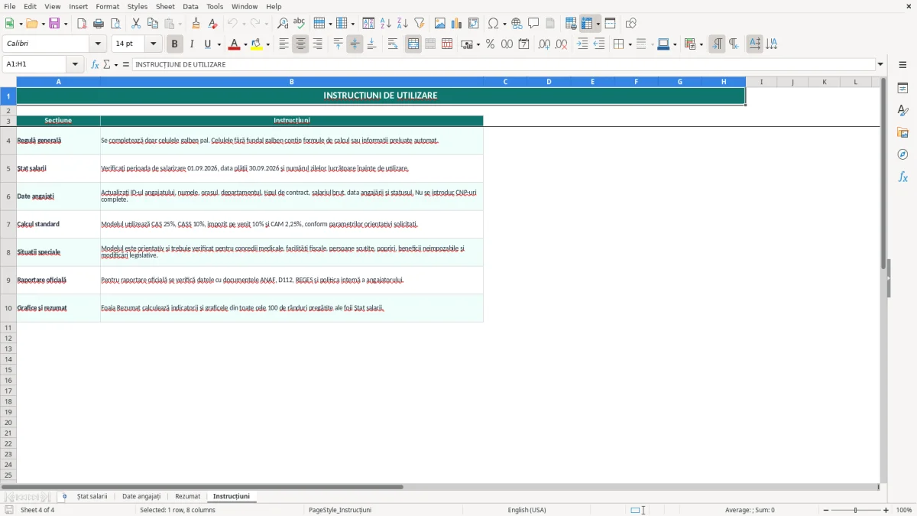Toggle Merge and Center Cells
The height and width of the screenshot is (516, 917).
coord(413,44)
